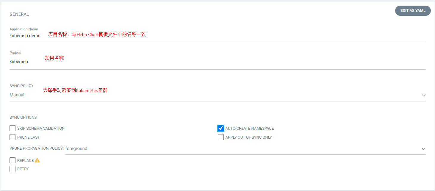Click the Project field containing kubemsb
This screenshot has height=191, width=435.
[217, 62]
